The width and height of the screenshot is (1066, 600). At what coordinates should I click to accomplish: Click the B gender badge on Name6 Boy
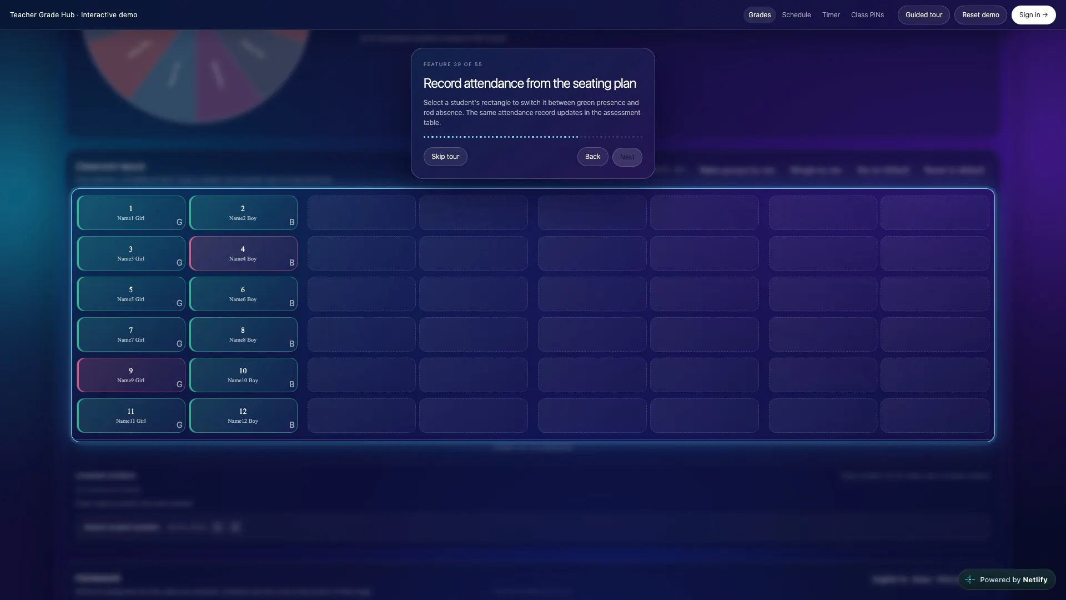pos(291,303)
